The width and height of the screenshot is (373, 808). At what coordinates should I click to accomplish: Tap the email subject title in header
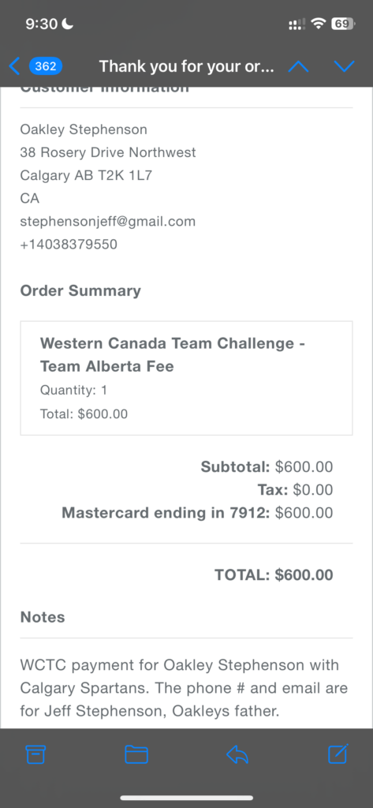coord(186,66)
